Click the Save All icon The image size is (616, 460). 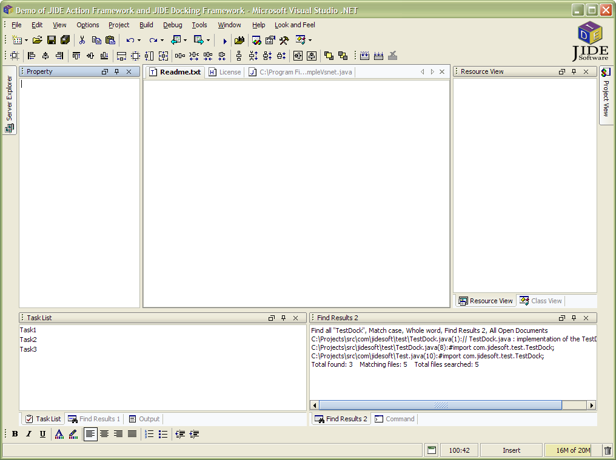[65, 40]
